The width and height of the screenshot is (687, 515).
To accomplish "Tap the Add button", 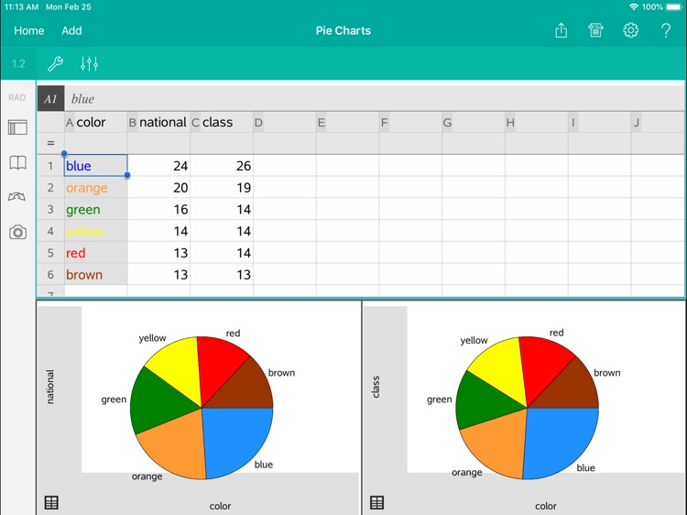I will coord(71,30).
